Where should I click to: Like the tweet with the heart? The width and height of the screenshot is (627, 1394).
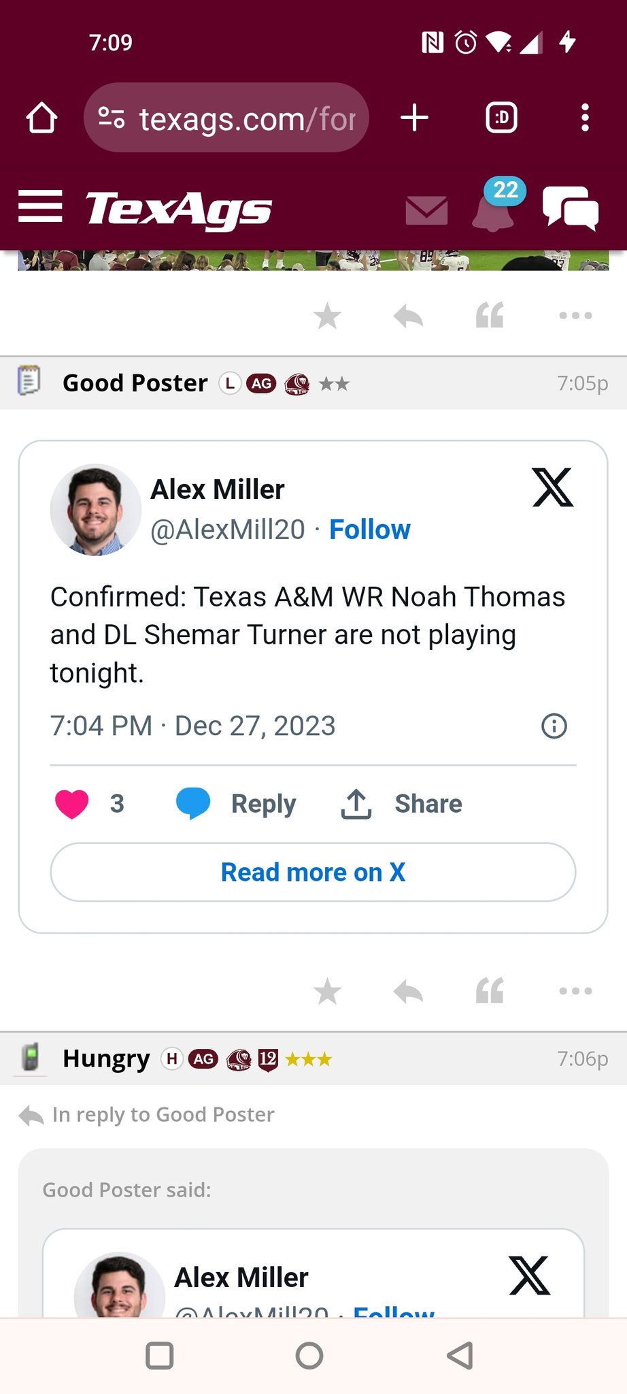[72, 804]
